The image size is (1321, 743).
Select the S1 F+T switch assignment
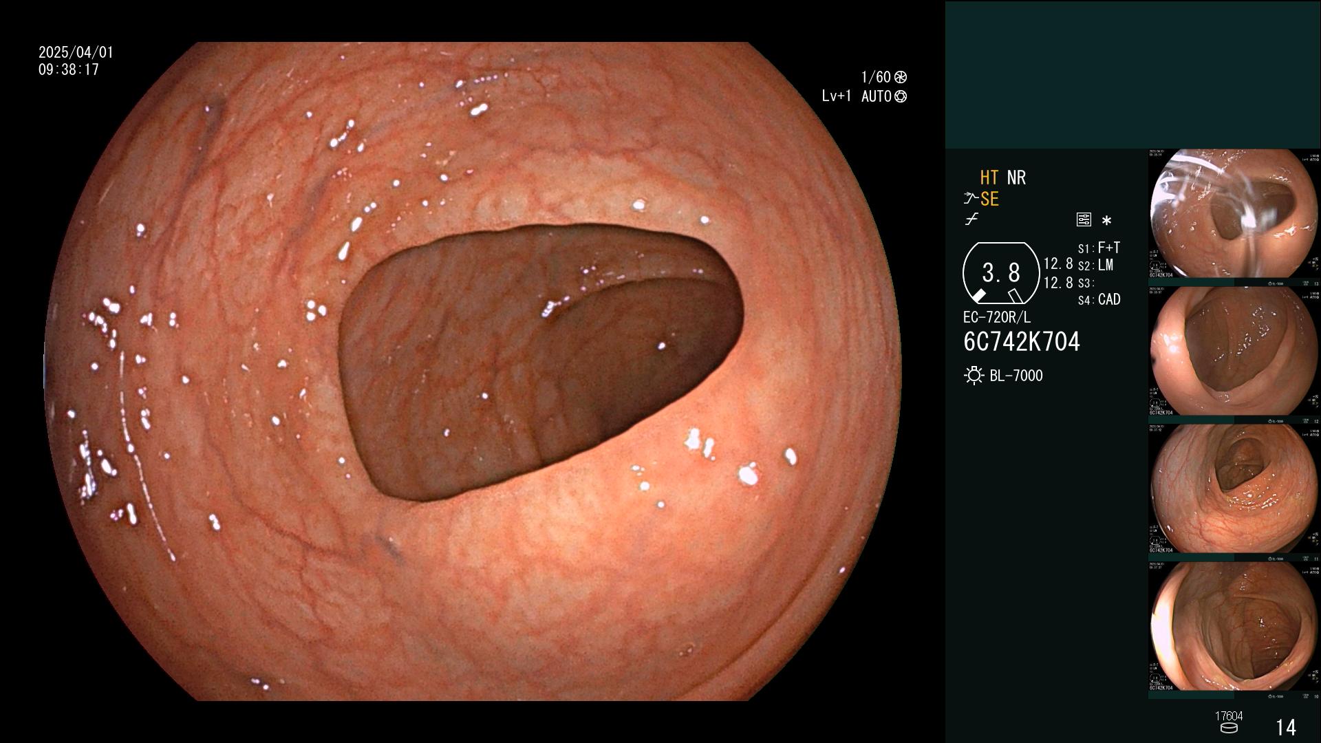[1099, 248]
